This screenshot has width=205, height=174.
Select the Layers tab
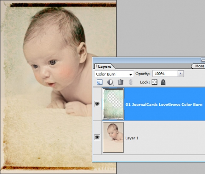point(104,67)
